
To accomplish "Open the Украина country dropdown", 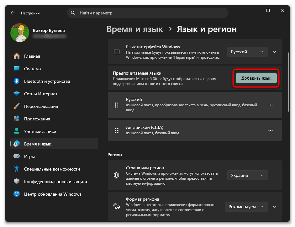I will click(x=247, y=175).
